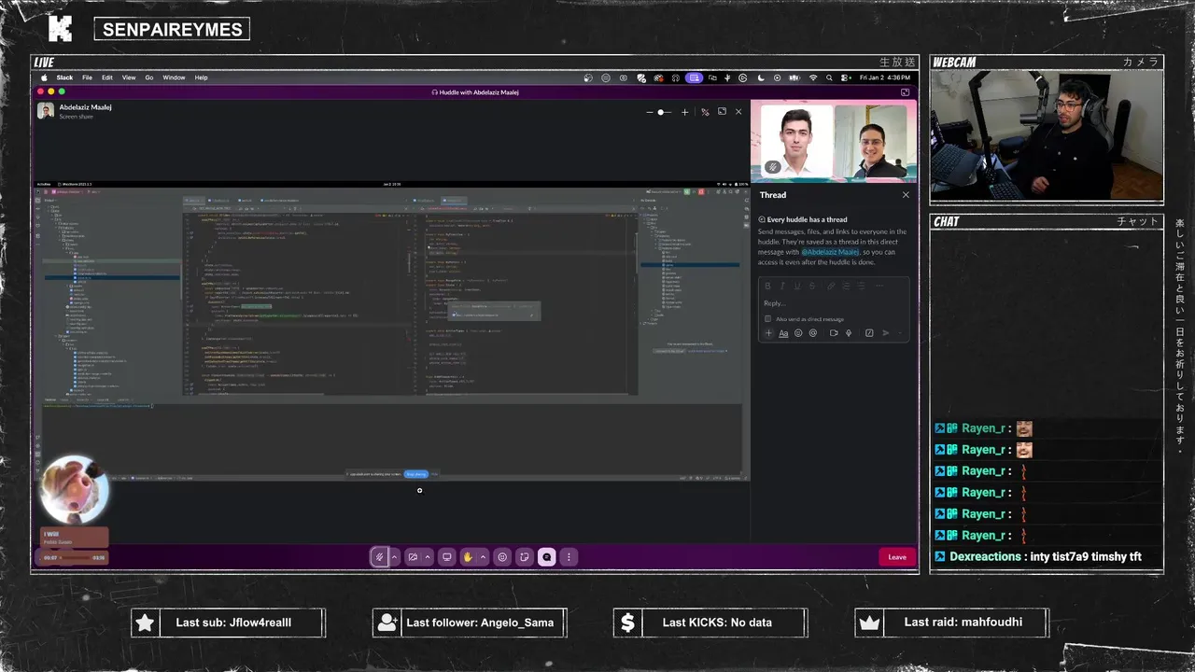Toggle the huddle microphone mute button
This screenshot has width=1195, height=672.
click(x=379, y=557)
